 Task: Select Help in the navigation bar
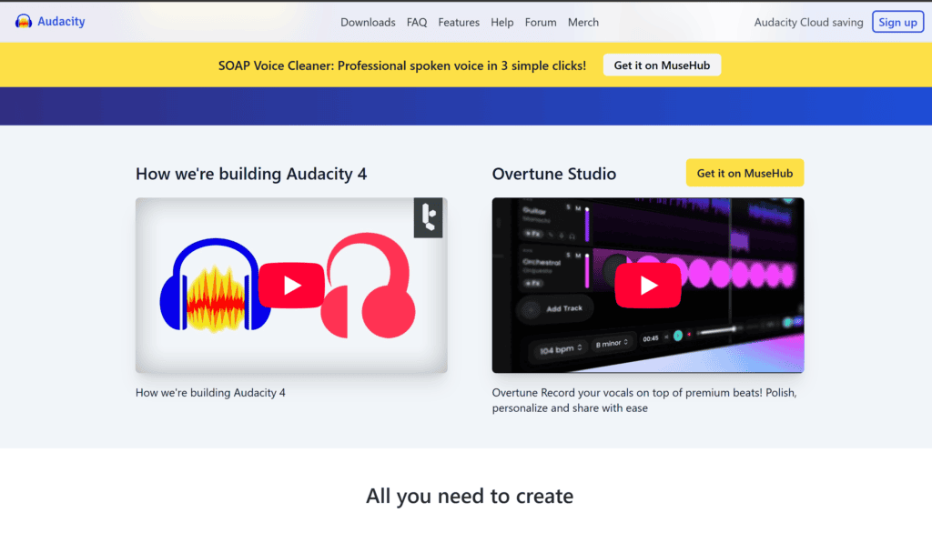501,22
